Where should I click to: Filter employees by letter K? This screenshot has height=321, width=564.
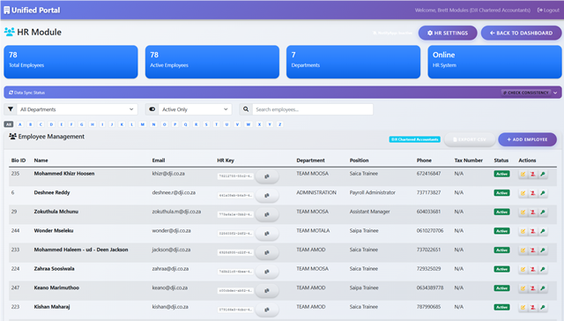pyautogui.click(x=122, y=124)
